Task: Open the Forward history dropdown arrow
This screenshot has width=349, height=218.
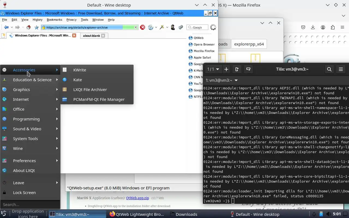Action: click(x=23, y=27)
